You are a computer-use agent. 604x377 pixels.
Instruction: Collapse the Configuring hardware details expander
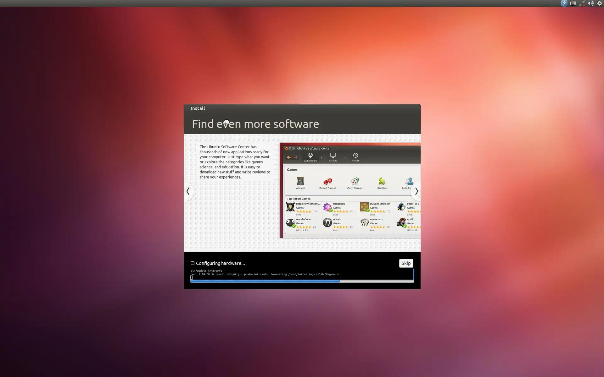[x=193, y=263]
